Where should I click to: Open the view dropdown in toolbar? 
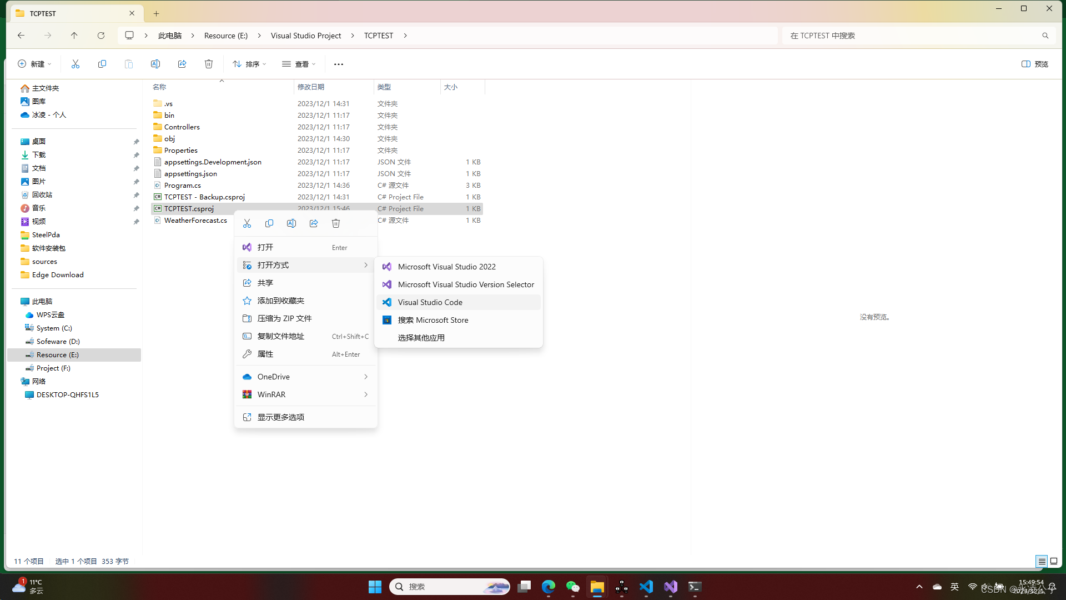pyautogui.click(x=299, y=64)
